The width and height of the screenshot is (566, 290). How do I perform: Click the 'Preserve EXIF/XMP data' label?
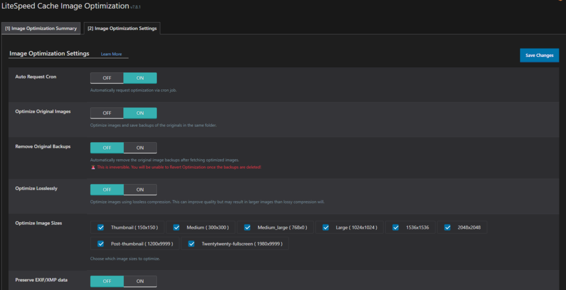pos(41,280)
